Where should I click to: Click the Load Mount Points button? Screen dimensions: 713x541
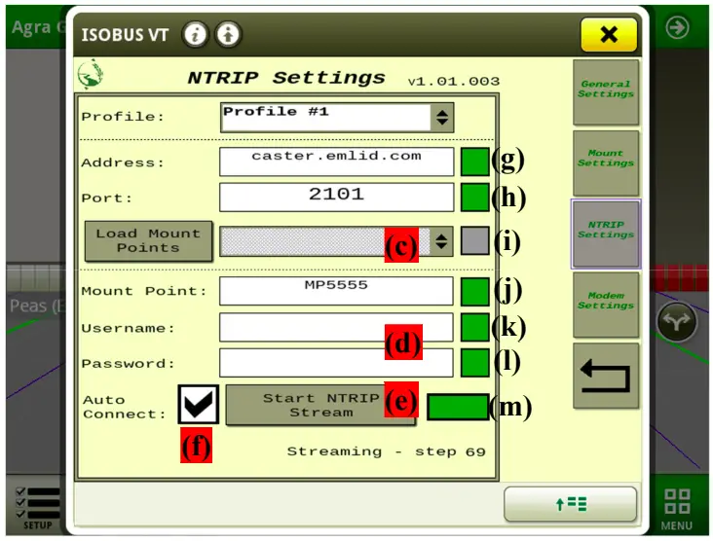pyautogui.click(x=148, y=240)
